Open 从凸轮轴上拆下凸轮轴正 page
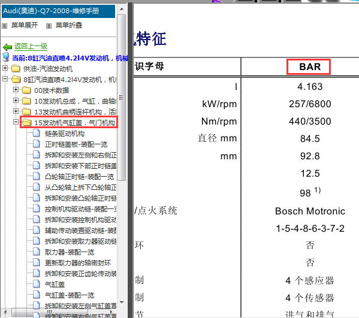 [80, 187]
